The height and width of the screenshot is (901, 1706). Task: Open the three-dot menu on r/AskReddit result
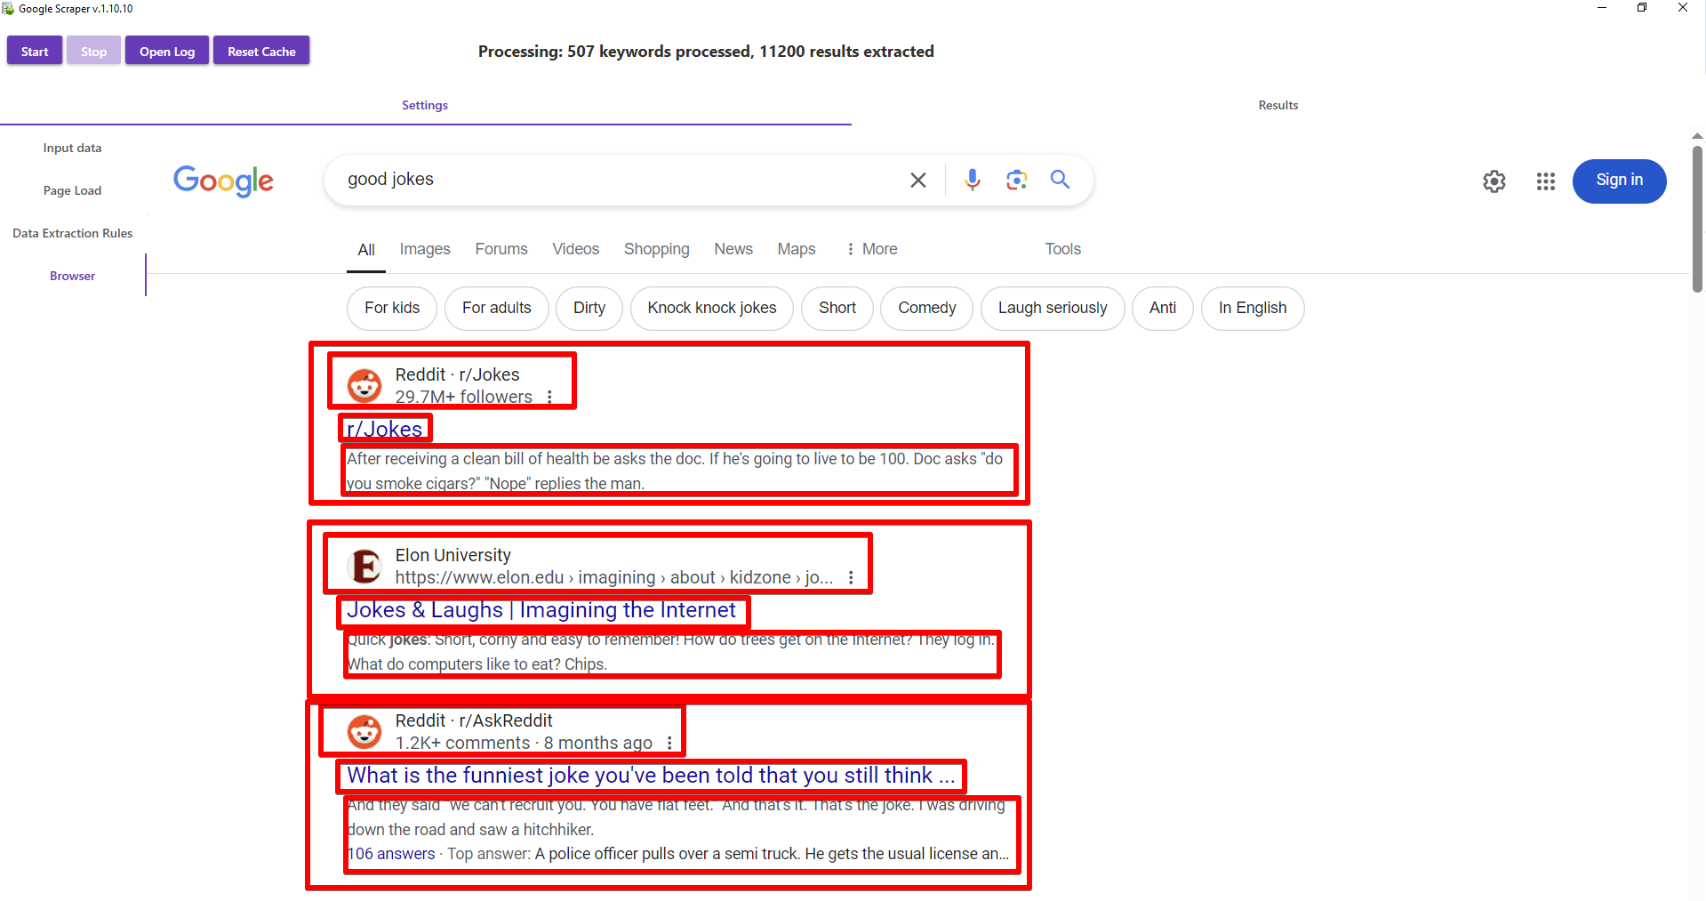[x=669, y=743]
